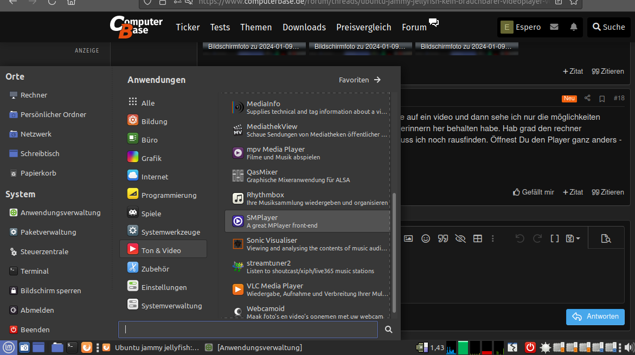Image resolution: width=635 pixels, height=355 pixels.
Task: Launch QasMixer ALSA mixer
Action: (307, 176)
